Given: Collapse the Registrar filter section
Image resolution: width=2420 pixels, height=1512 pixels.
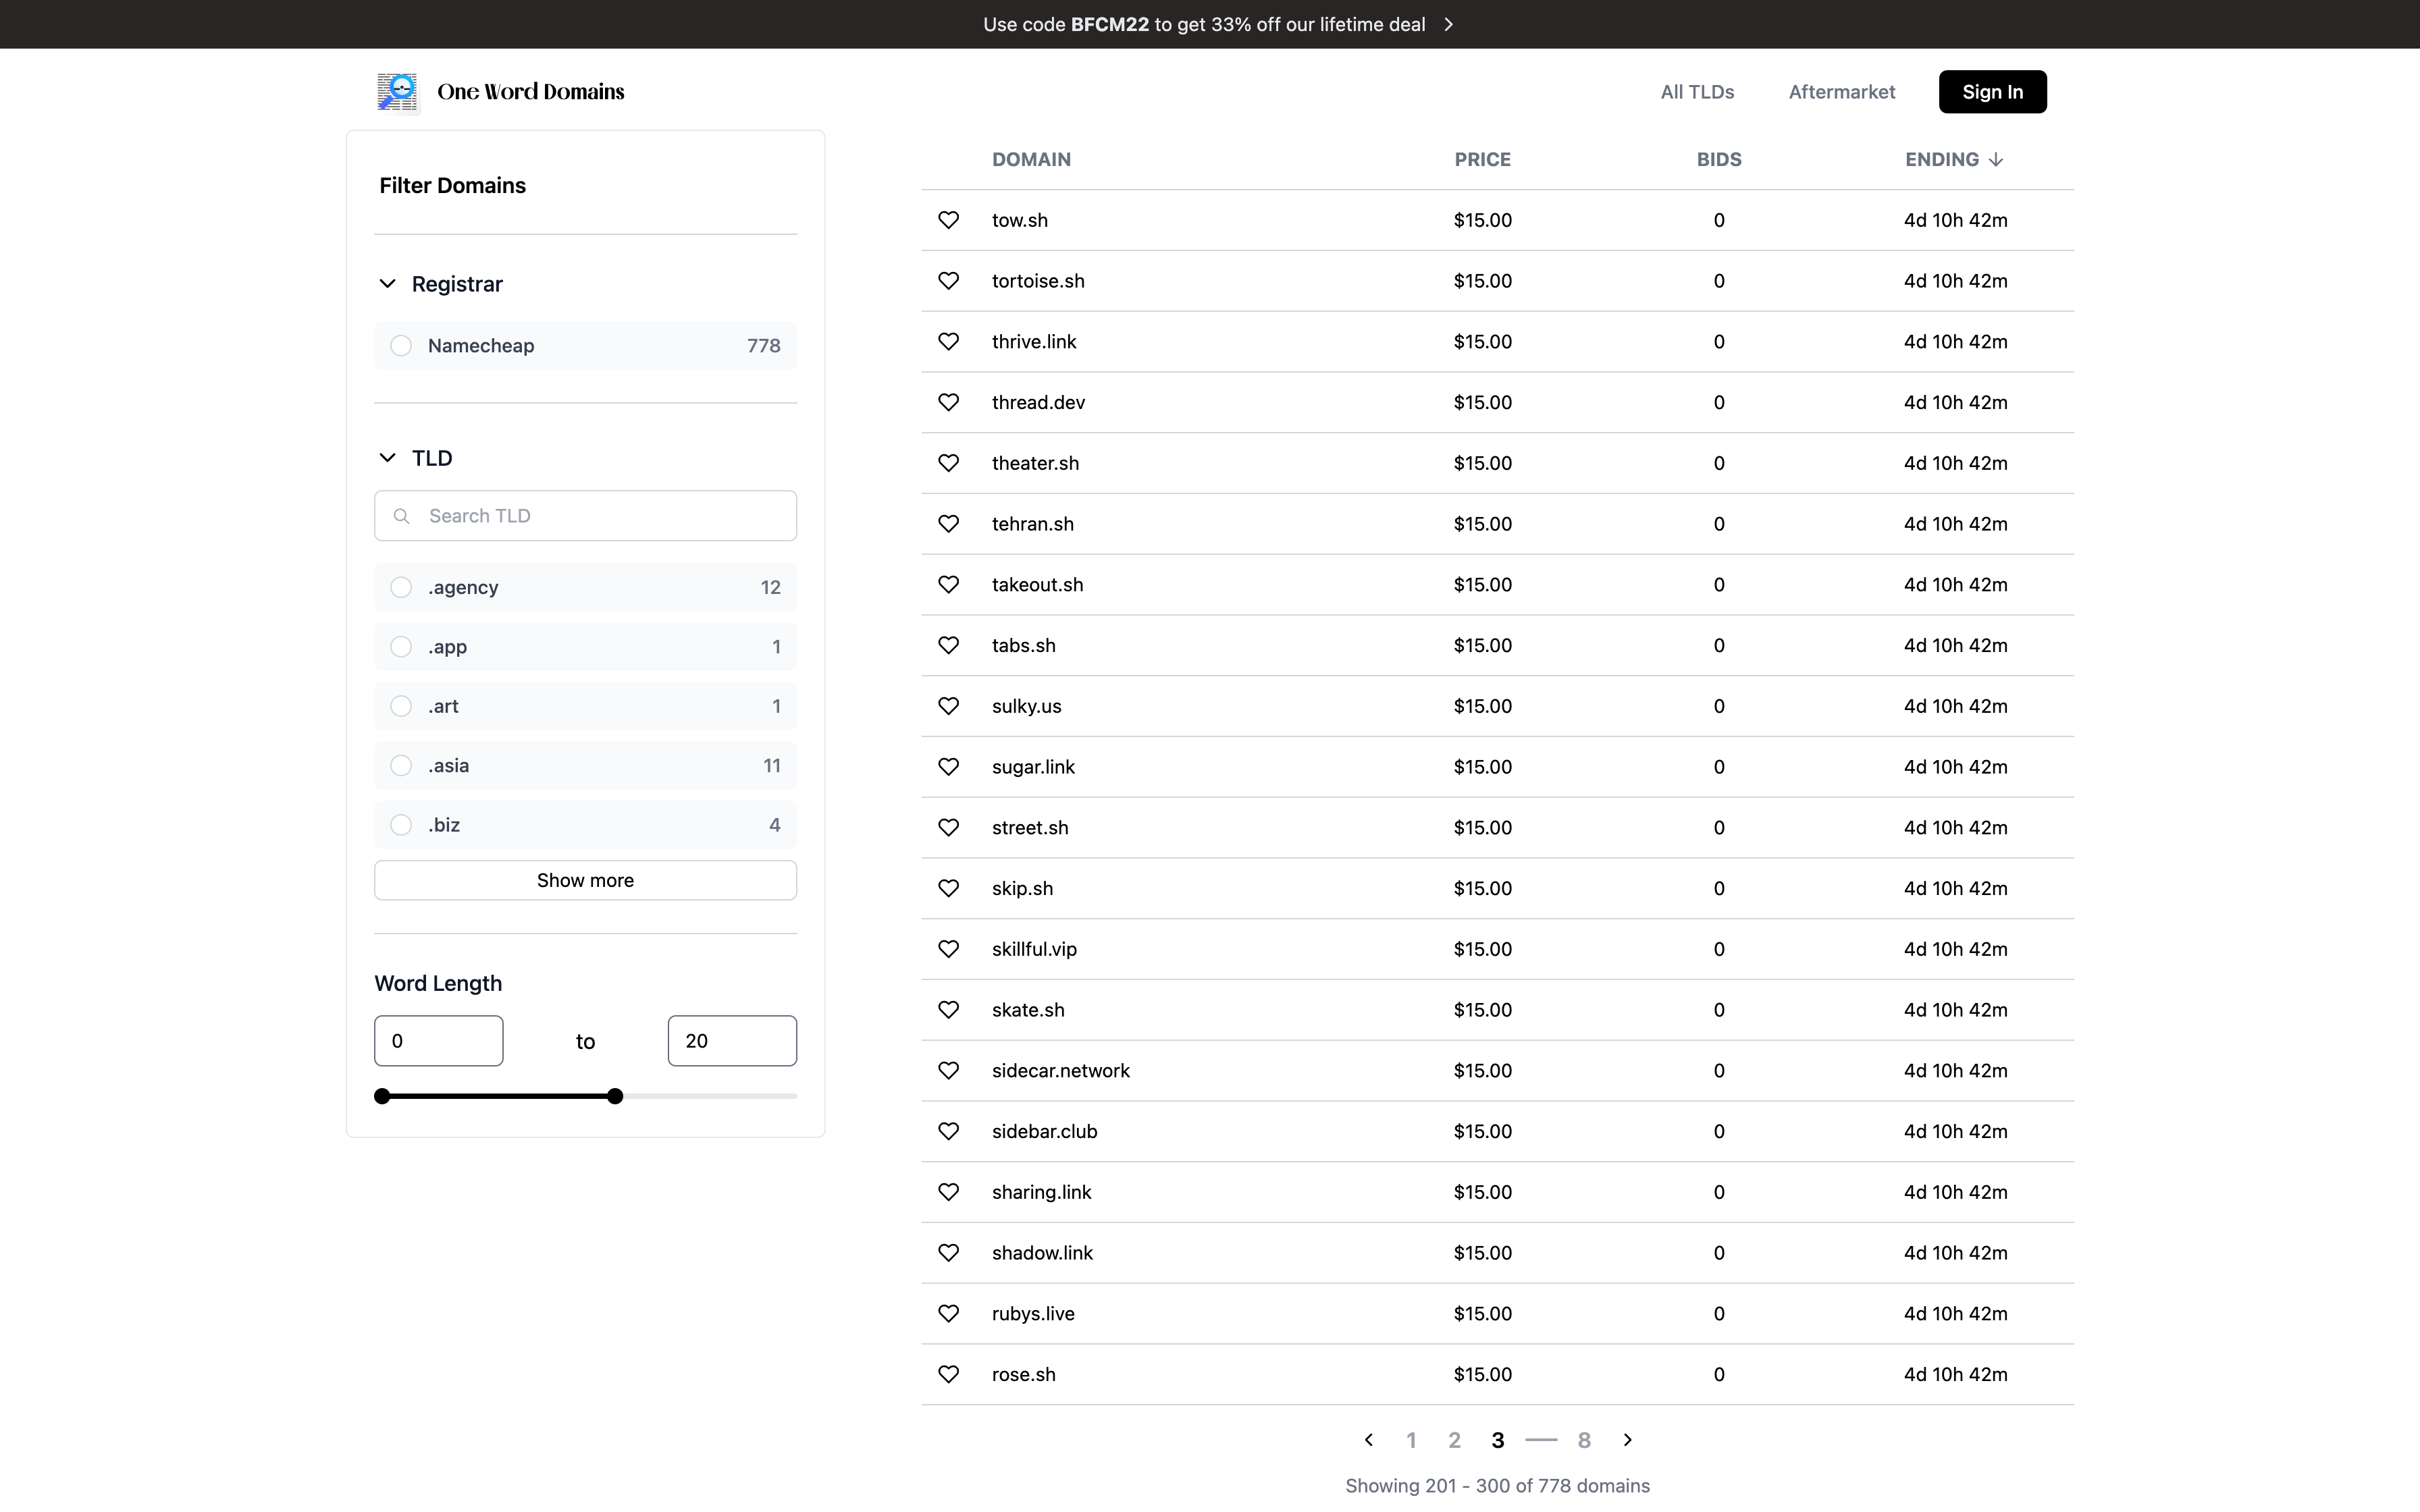Looking at the screenshot, I should [x=388, y=284].
